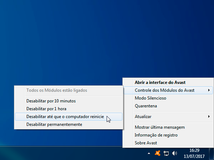The image size is (214, 160).
Task: Select Modo Silencioso menu entry
Action: [168, 98]
